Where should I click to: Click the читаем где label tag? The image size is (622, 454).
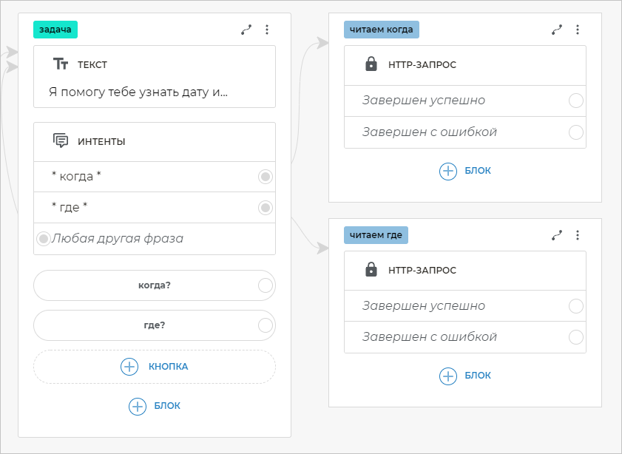pos(376,235)
